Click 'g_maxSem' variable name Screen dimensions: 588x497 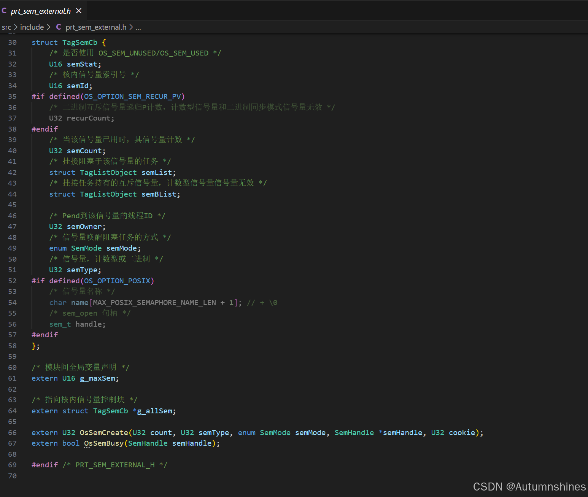point(97,378)
